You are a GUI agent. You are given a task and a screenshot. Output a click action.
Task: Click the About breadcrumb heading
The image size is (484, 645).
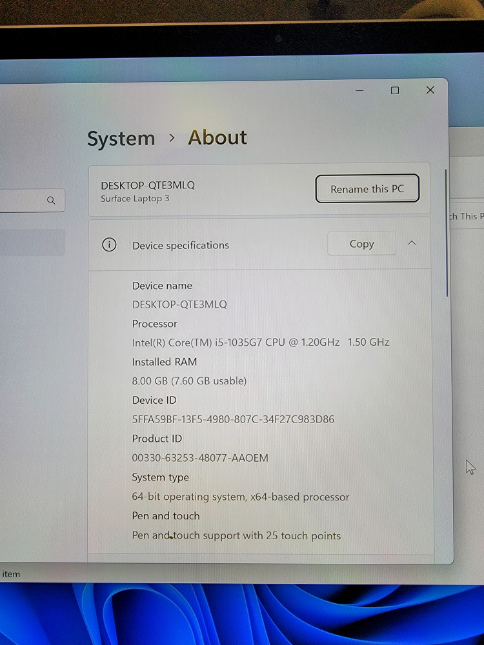pos(217,137)
